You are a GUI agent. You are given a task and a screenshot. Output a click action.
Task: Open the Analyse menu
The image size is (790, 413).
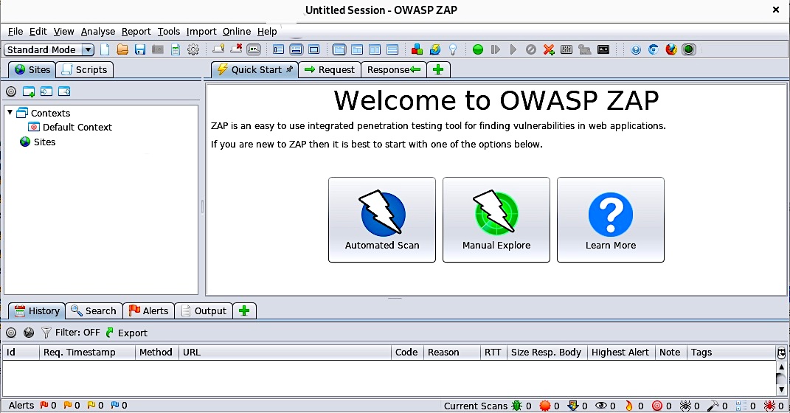[x=98, y=31]
